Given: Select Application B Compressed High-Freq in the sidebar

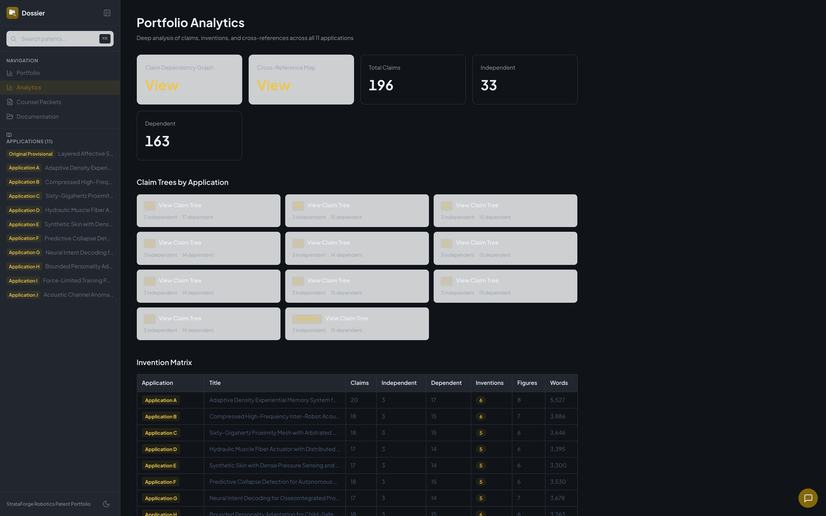Looking at the screenshot, I should pos(60,182).
